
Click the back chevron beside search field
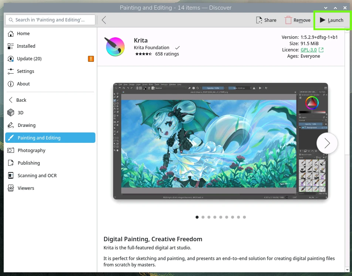point(104,20)
